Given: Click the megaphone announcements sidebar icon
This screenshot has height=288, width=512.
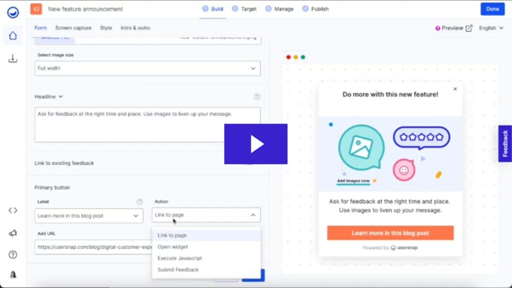Looking at the screenshot, I should click(x=13, y=233).
